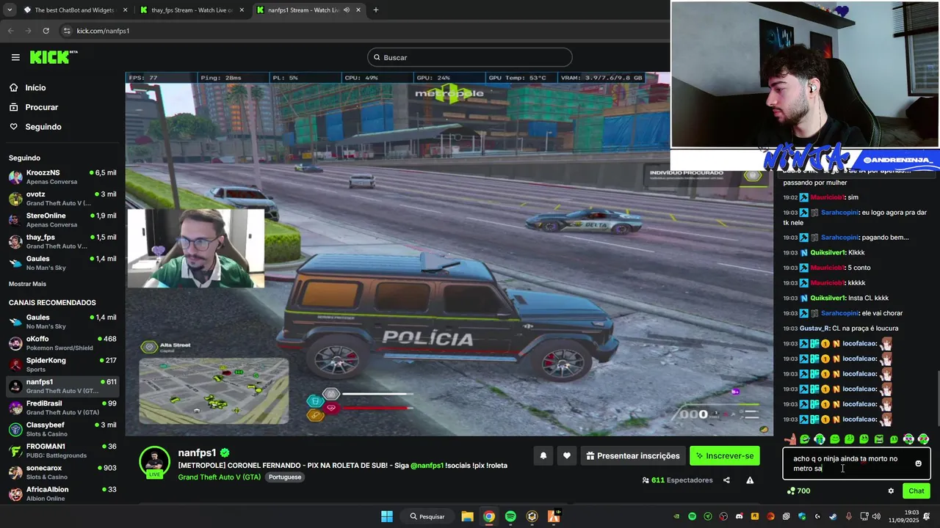Open KroozzNS followed channel

[62, 177]
